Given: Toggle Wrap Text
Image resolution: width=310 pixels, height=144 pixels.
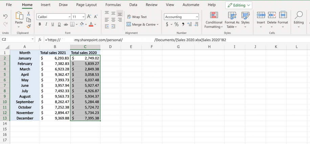Looking at the screenshot, I should point(137,17).
